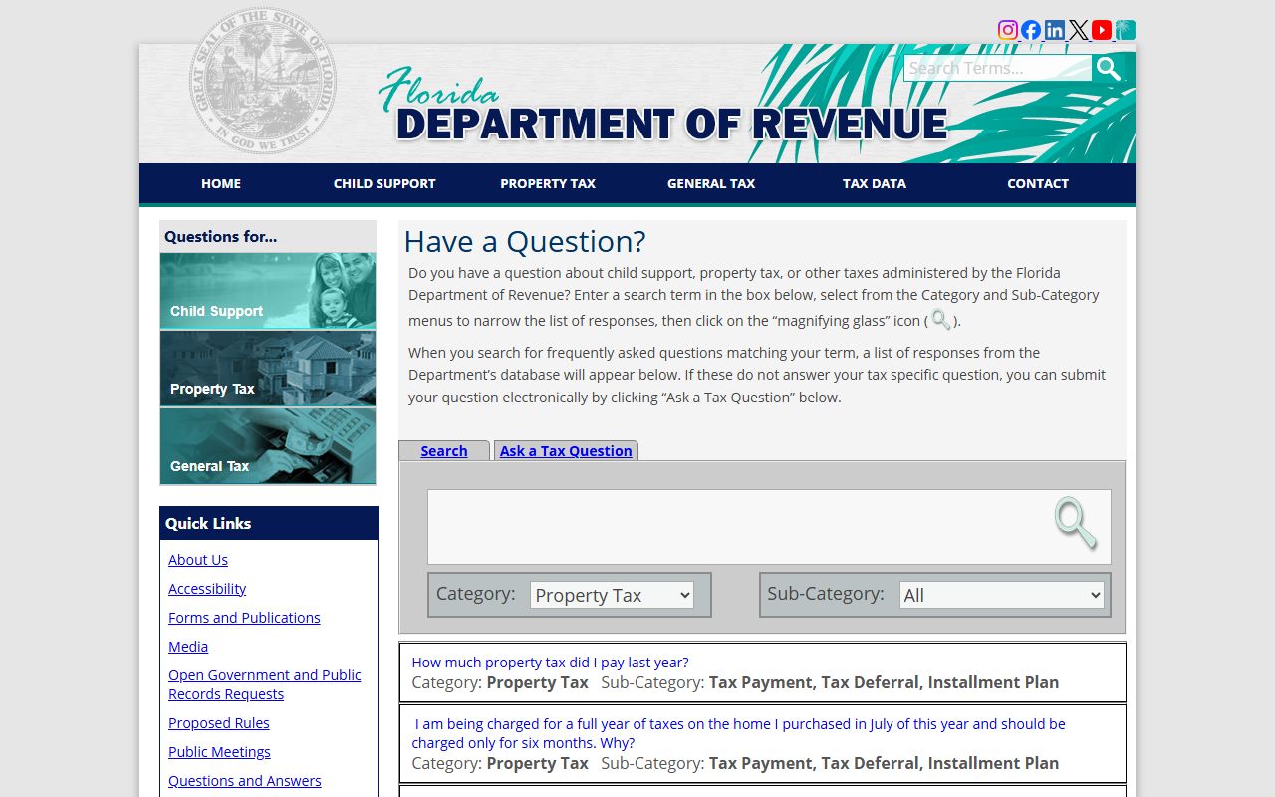
Task: Go to HOME in navigation bar
Action: click(221, 183)
